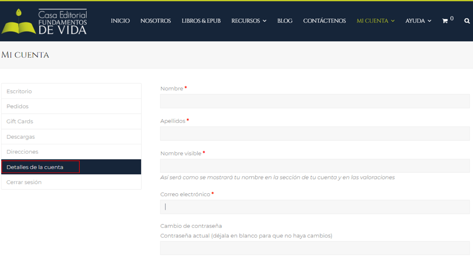
Task: Expand the Mi Cuenta dropdown menu
Action: pos(375,21)
